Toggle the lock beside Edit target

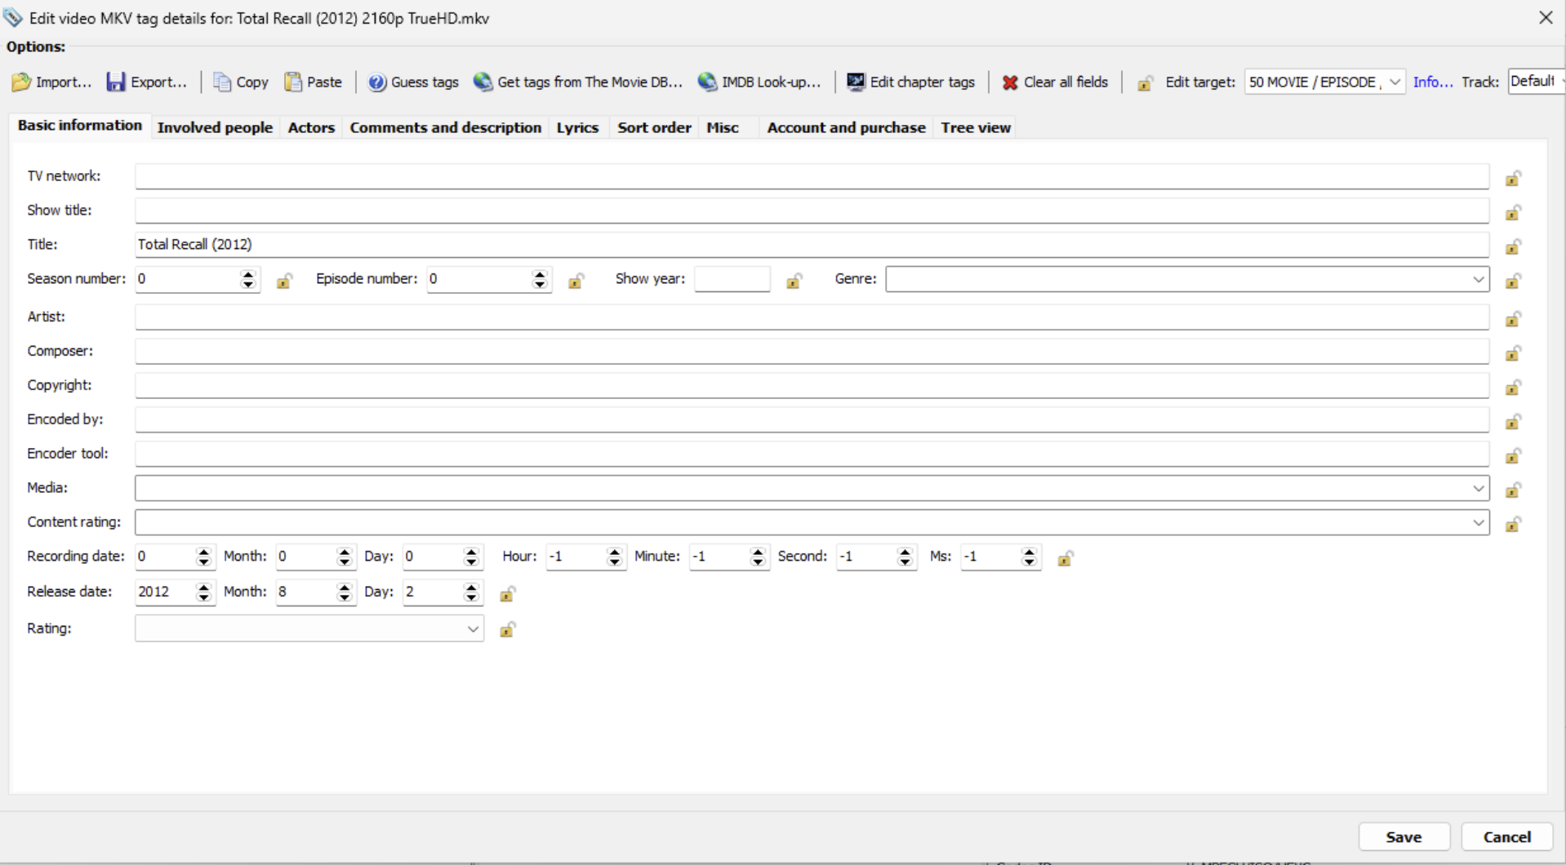pos(1145,83)
